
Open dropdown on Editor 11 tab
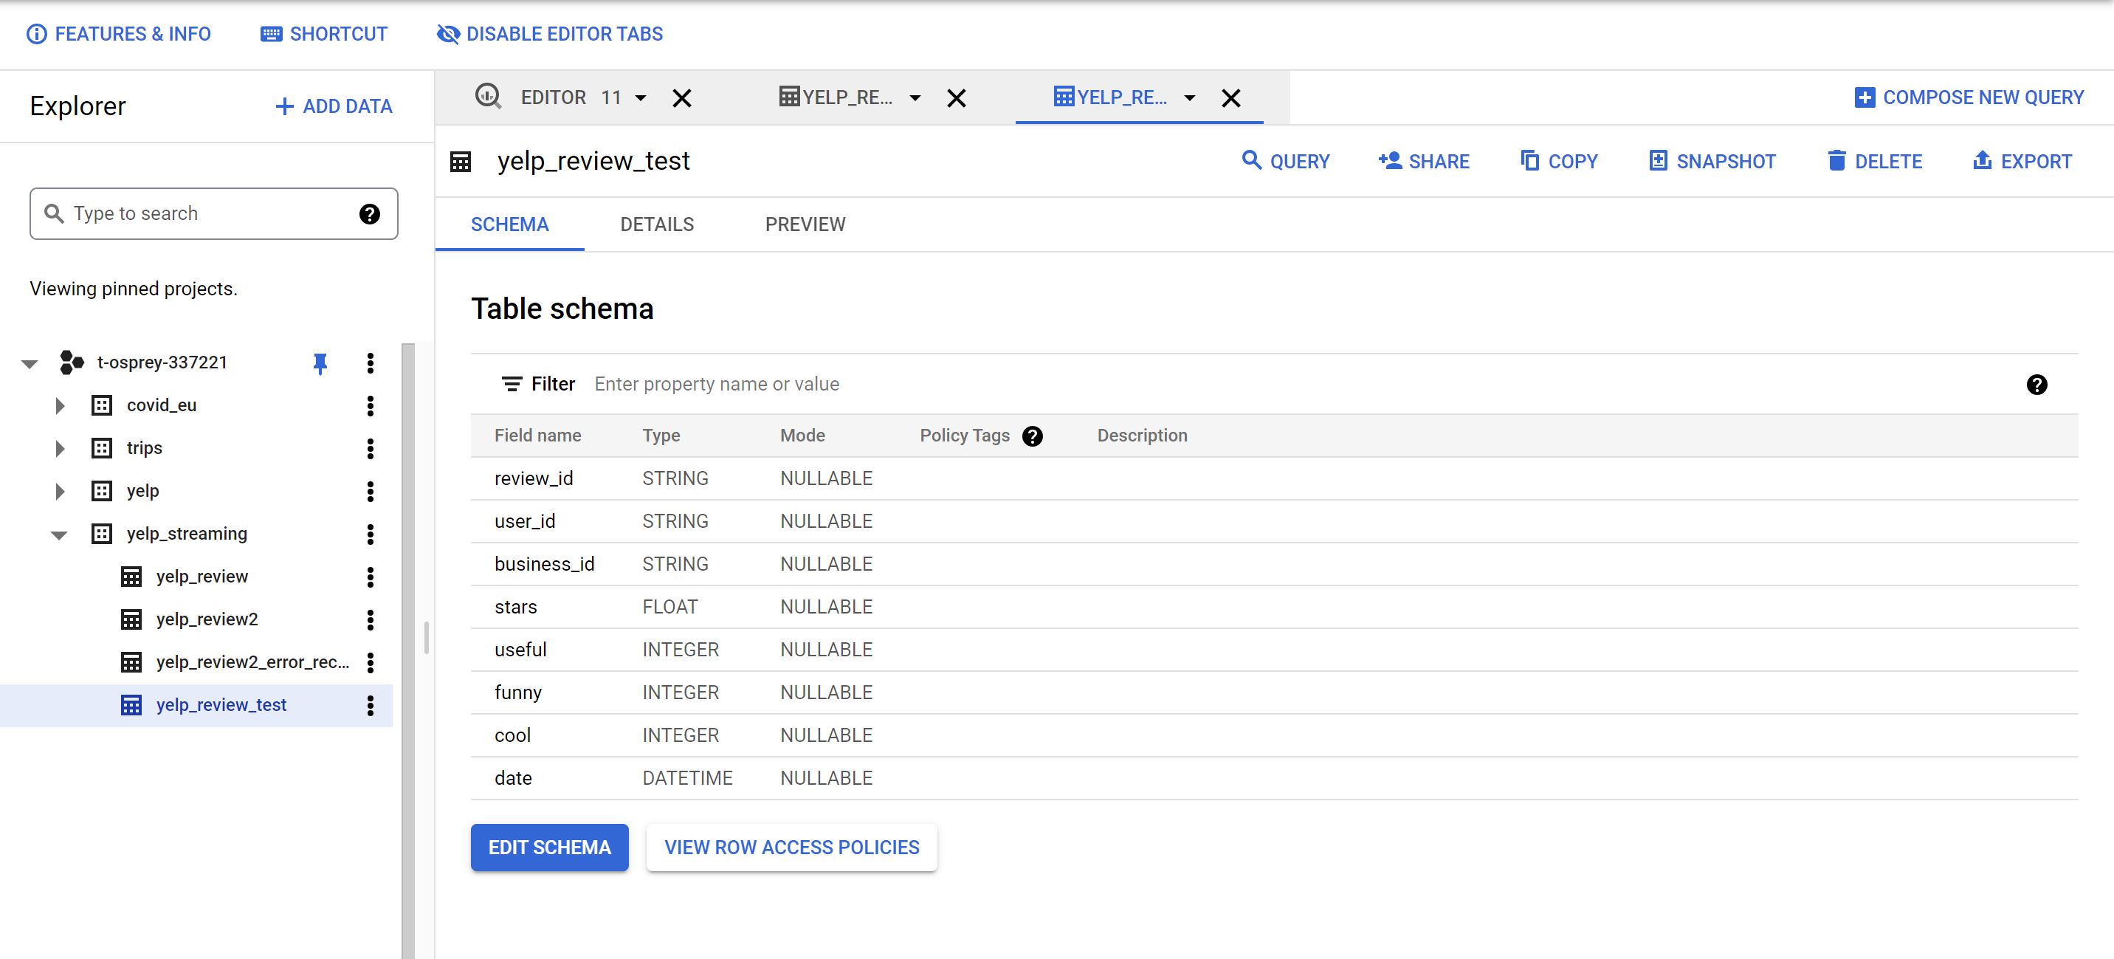click(641, 97)
